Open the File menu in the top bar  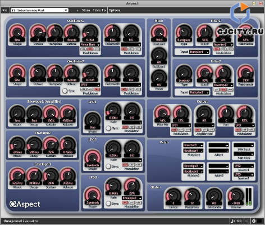(4, 10)
